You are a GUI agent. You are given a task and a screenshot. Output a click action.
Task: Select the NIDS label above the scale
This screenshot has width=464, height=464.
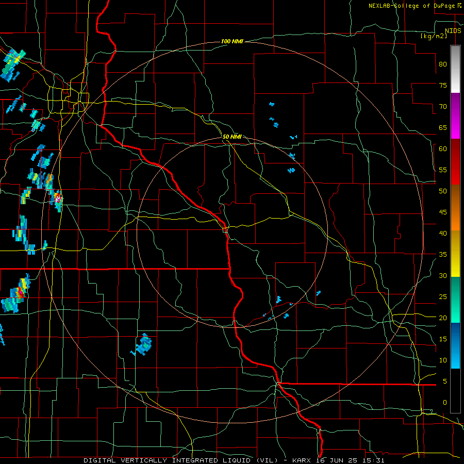(x=453, y=31)
